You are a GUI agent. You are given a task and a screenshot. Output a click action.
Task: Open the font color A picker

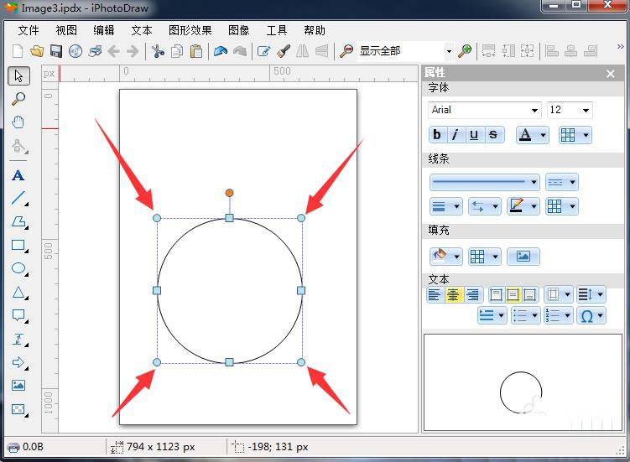(533, 135)
